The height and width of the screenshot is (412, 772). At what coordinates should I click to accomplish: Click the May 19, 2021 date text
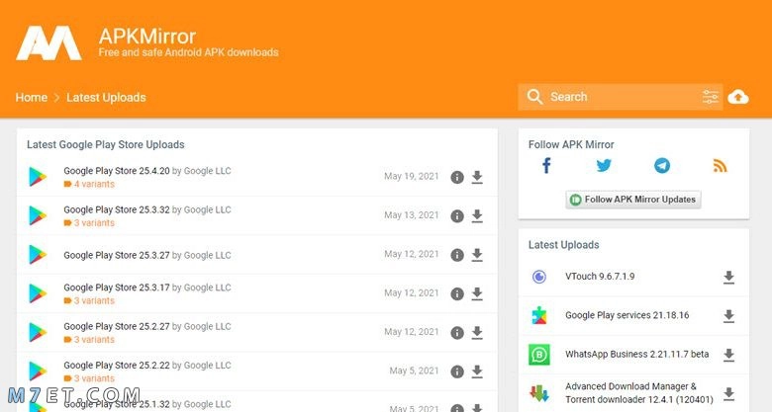(412, 176)
